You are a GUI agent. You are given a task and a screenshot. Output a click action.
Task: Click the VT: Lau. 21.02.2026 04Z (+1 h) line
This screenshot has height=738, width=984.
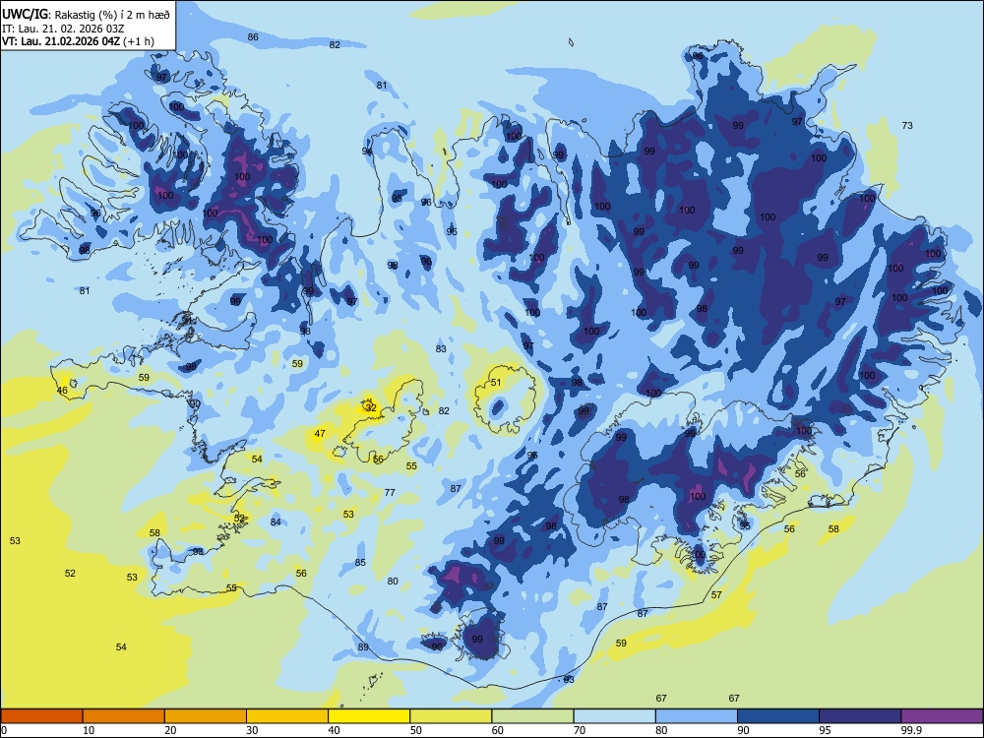click(x=78, y=41)
